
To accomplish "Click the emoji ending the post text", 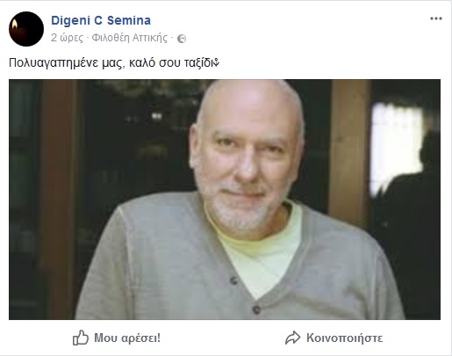I will [x=217, y=62].
